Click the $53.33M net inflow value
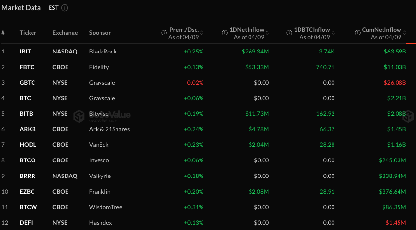This screenshot has height=230, width=416. (x=257, y=67)
